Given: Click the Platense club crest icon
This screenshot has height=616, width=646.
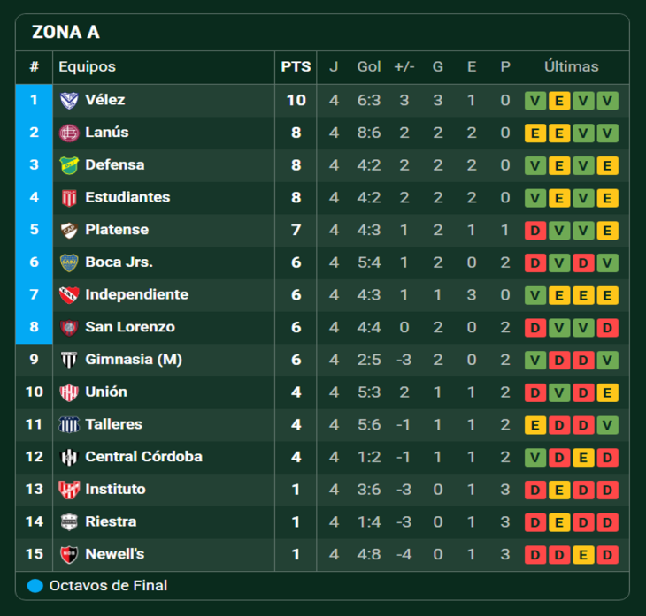Looking at the screenshot, I should pos(69,230).
